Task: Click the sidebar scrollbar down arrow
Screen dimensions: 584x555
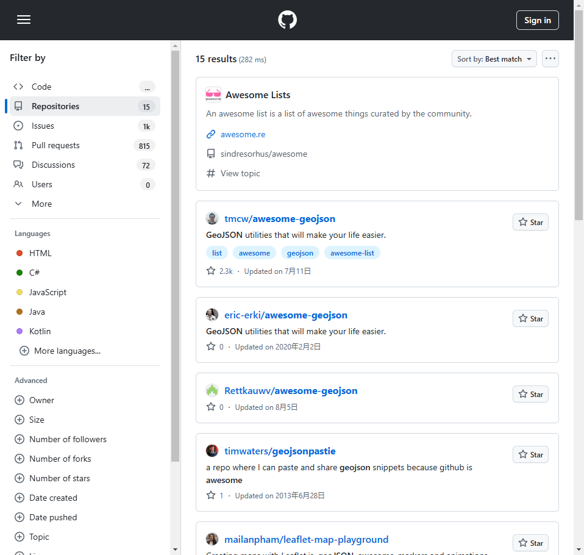Action: pyautogui.click(x=175, y=550)
